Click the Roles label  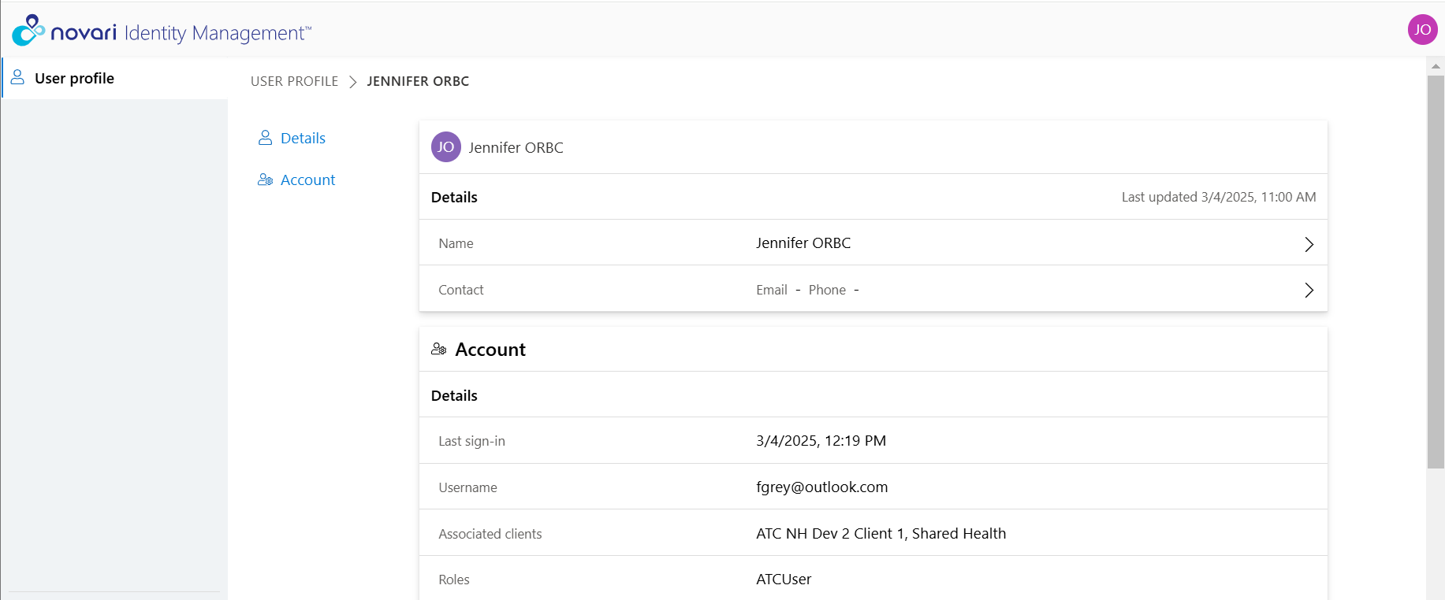tap(454, 580)
